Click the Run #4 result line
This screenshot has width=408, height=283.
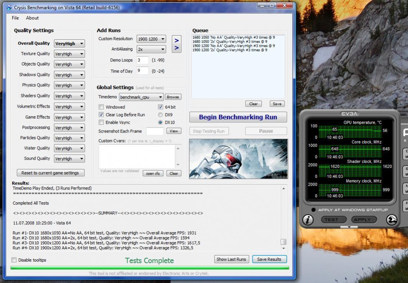pyautogui.click(x=103, y=248)
